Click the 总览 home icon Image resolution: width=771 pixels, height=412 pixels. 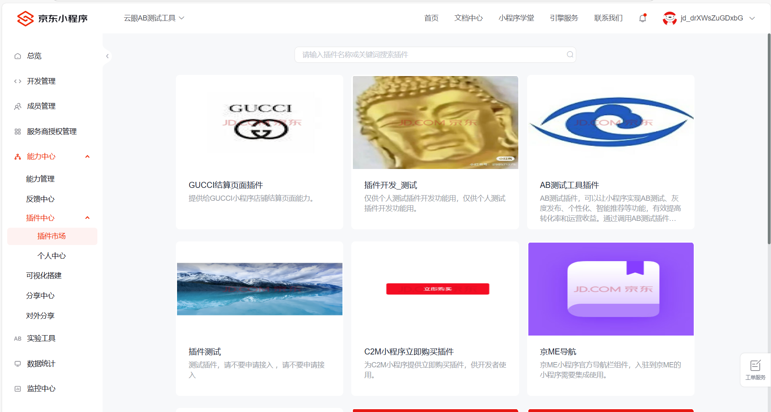pos(18,56)
